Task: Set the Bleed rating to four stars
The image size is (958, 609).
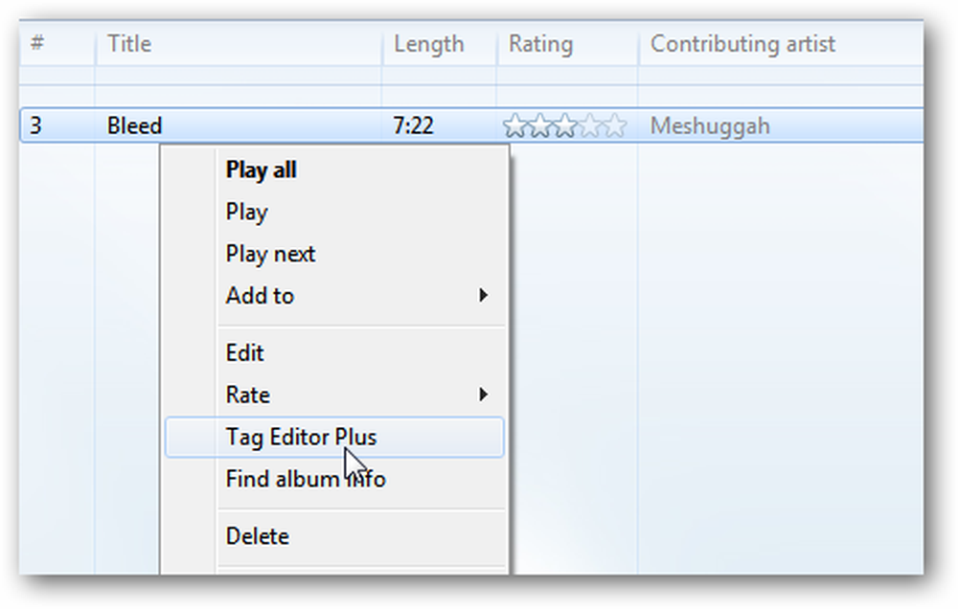Action: pyautogui.click(x=589, y=125)
